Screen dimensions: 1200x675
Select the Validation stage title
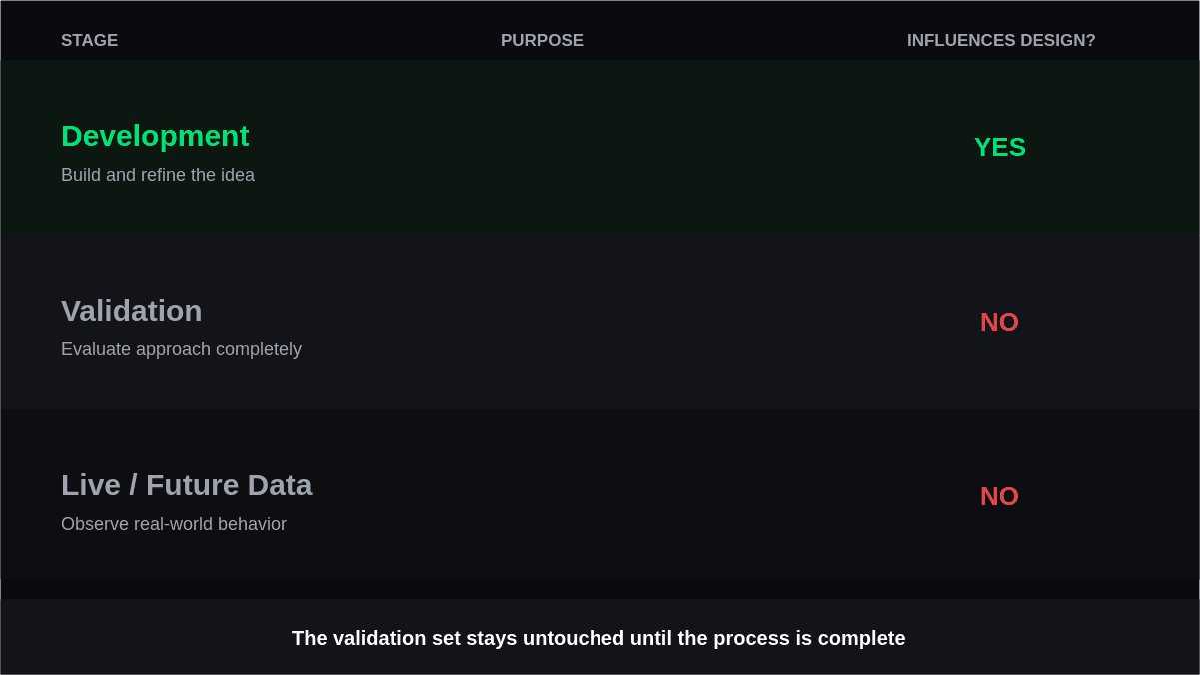tap(132, 311)
